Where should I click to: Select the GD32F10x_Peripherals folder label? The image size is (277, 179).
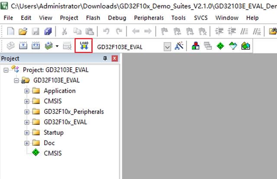74,112
